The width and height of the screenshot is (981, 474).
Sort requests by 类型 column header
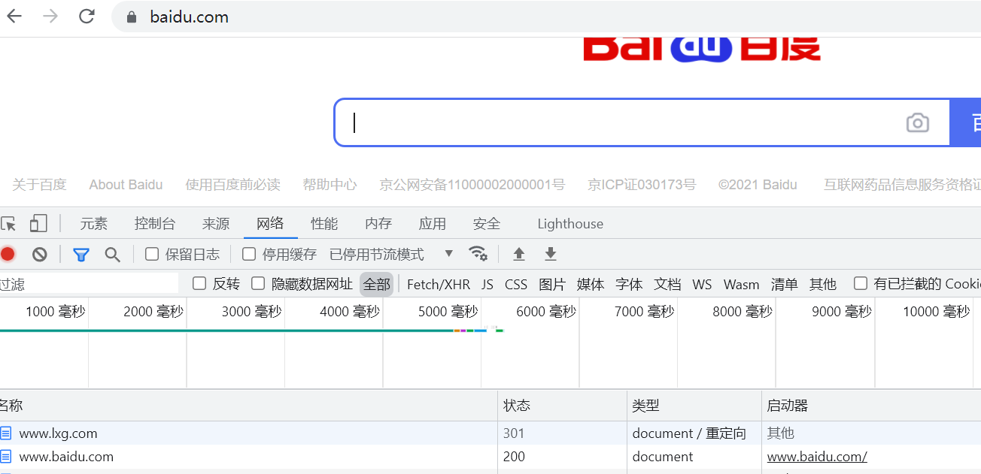pyautogui.click(x=694, y=406)
